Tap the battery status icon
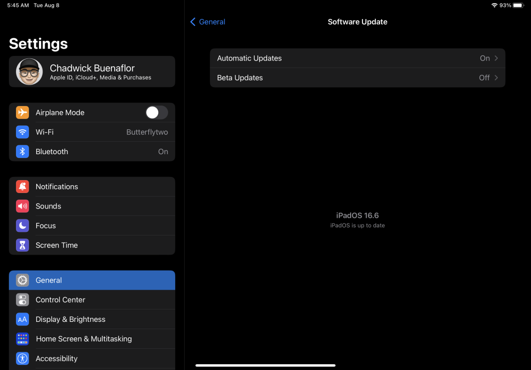Image resolution: width=531 pixels, height=370 pixels. [x=519, y=5]
